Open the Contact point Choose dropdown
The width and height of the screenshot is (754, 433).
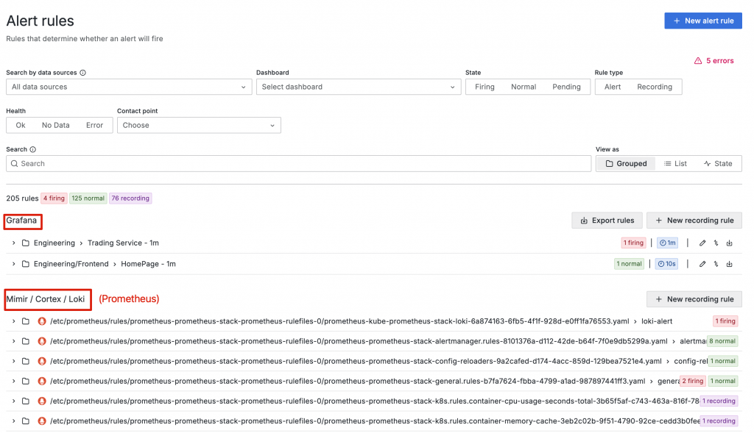click(199, 125)
